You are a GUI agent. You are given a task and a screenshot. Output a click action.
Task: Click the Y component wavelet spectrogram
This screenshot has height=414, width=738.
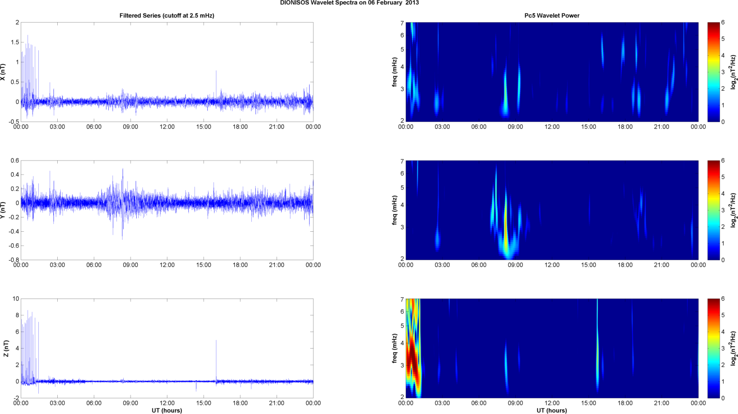click(x=552, y=210)
